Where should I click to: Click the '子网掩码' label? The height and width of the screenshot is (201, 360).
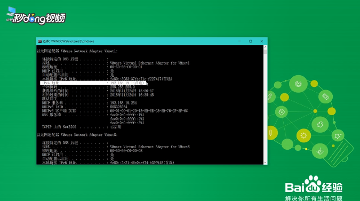point(50,87)
